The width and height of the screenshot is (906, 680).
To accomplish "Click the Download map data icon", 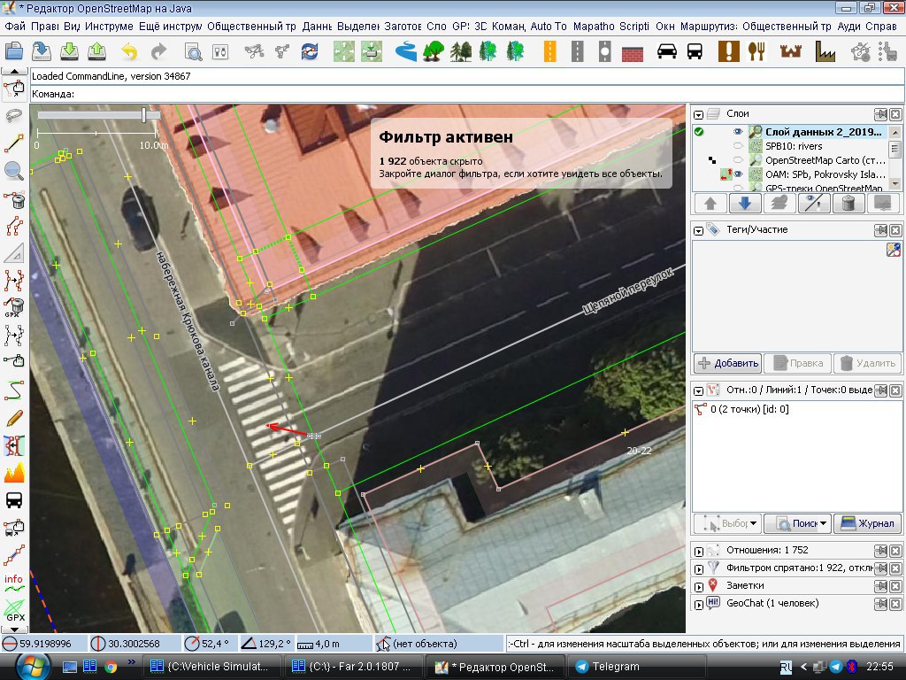I will click(69, 51).
